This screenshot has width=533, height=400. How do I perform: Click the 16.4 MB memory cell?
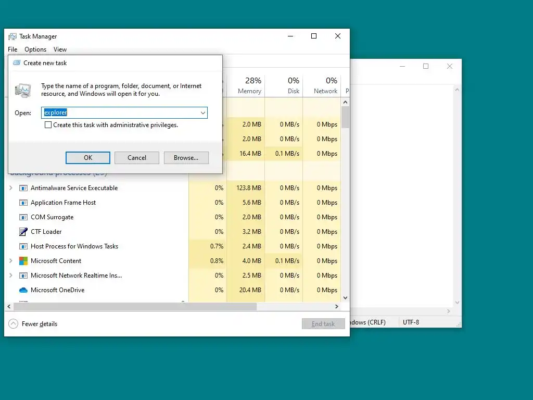point(246,154)
